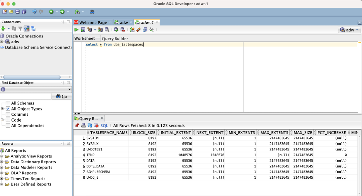Click the Query Result delete row icon
The image size is (362, 196).
pyautogui.click(x=96, y=125)
